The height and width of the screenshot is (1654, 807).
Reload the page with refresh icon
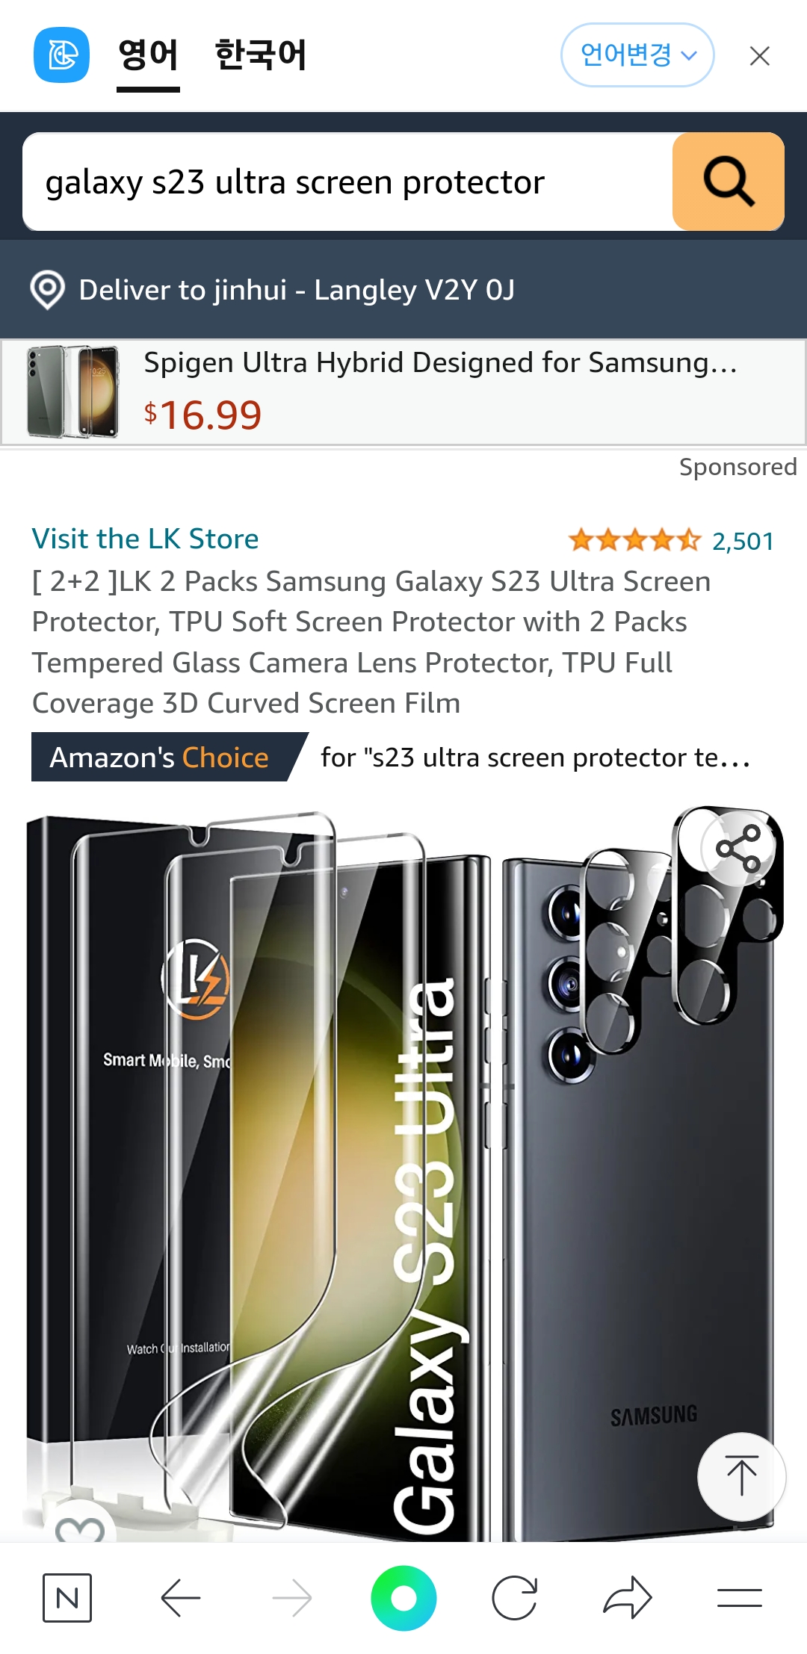pyautogui.click(x=515, y=1598)
